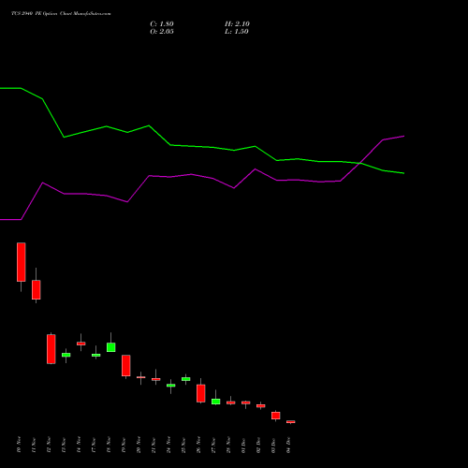Image resolution: width=468 pixels, height=468 pixels.
Task: Select the 19 Nov date label
Action: point(124,445)
